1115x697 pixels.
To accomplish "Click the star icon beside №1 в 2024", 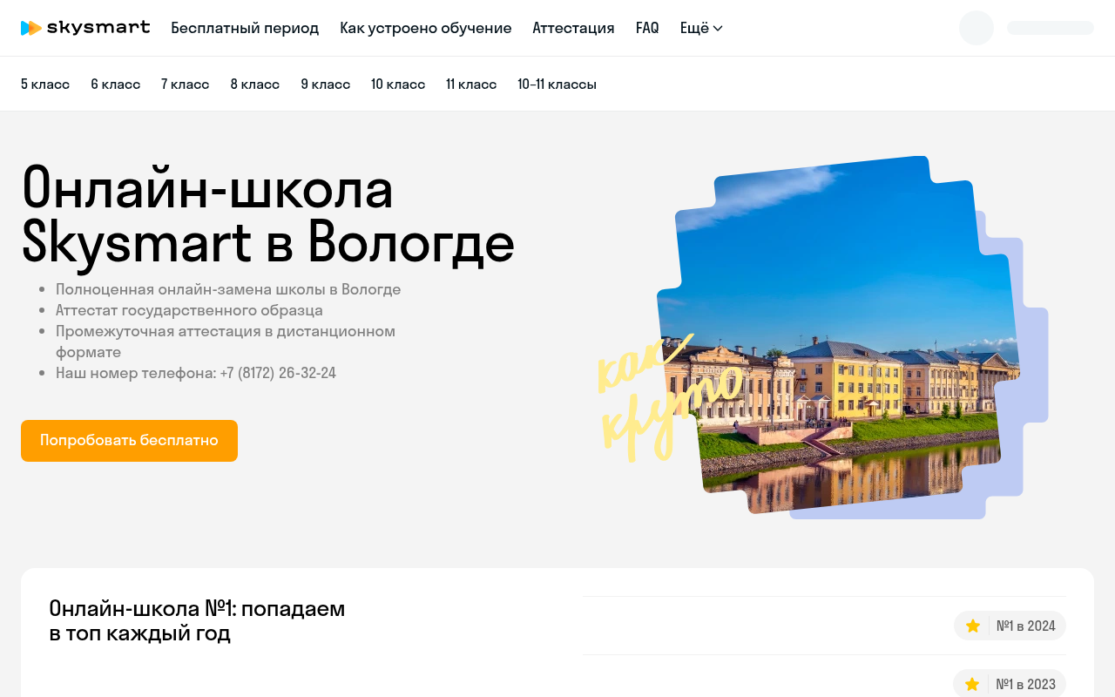I will pos(973,626).
